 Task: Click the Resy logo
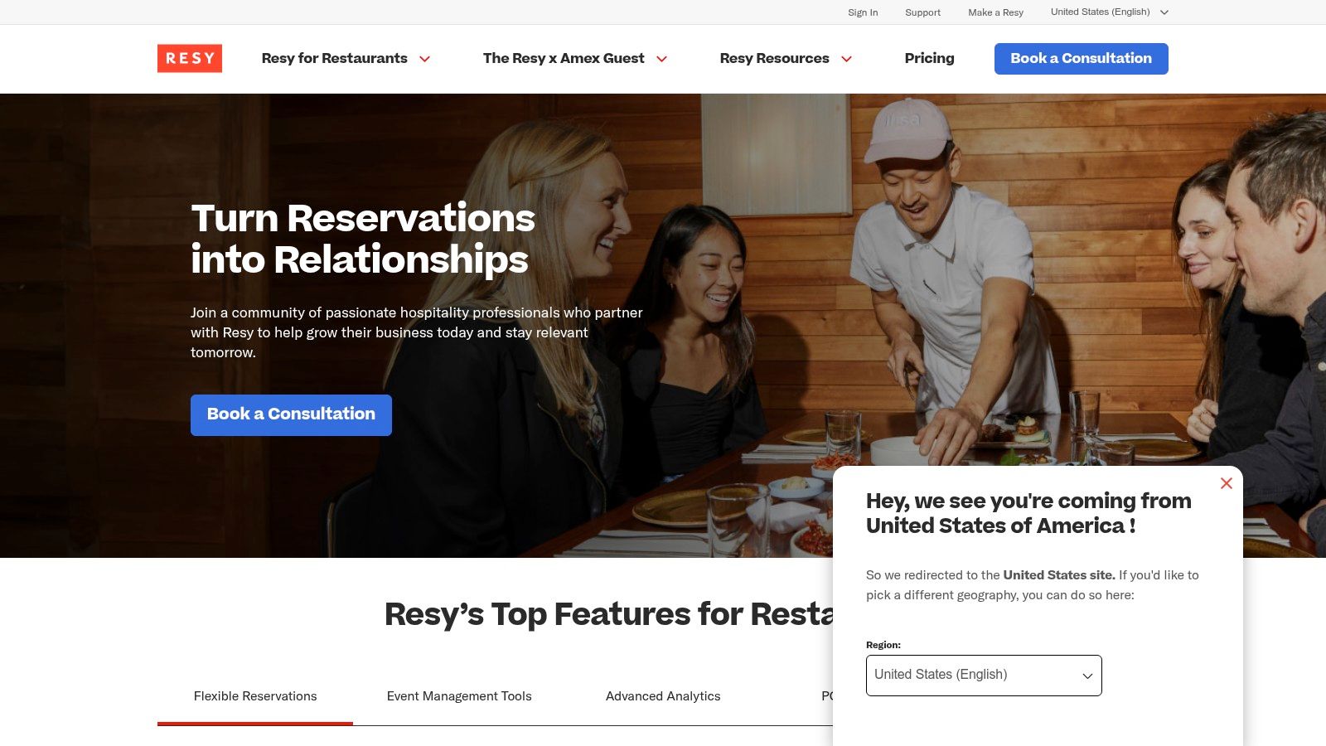click(190, 58)
